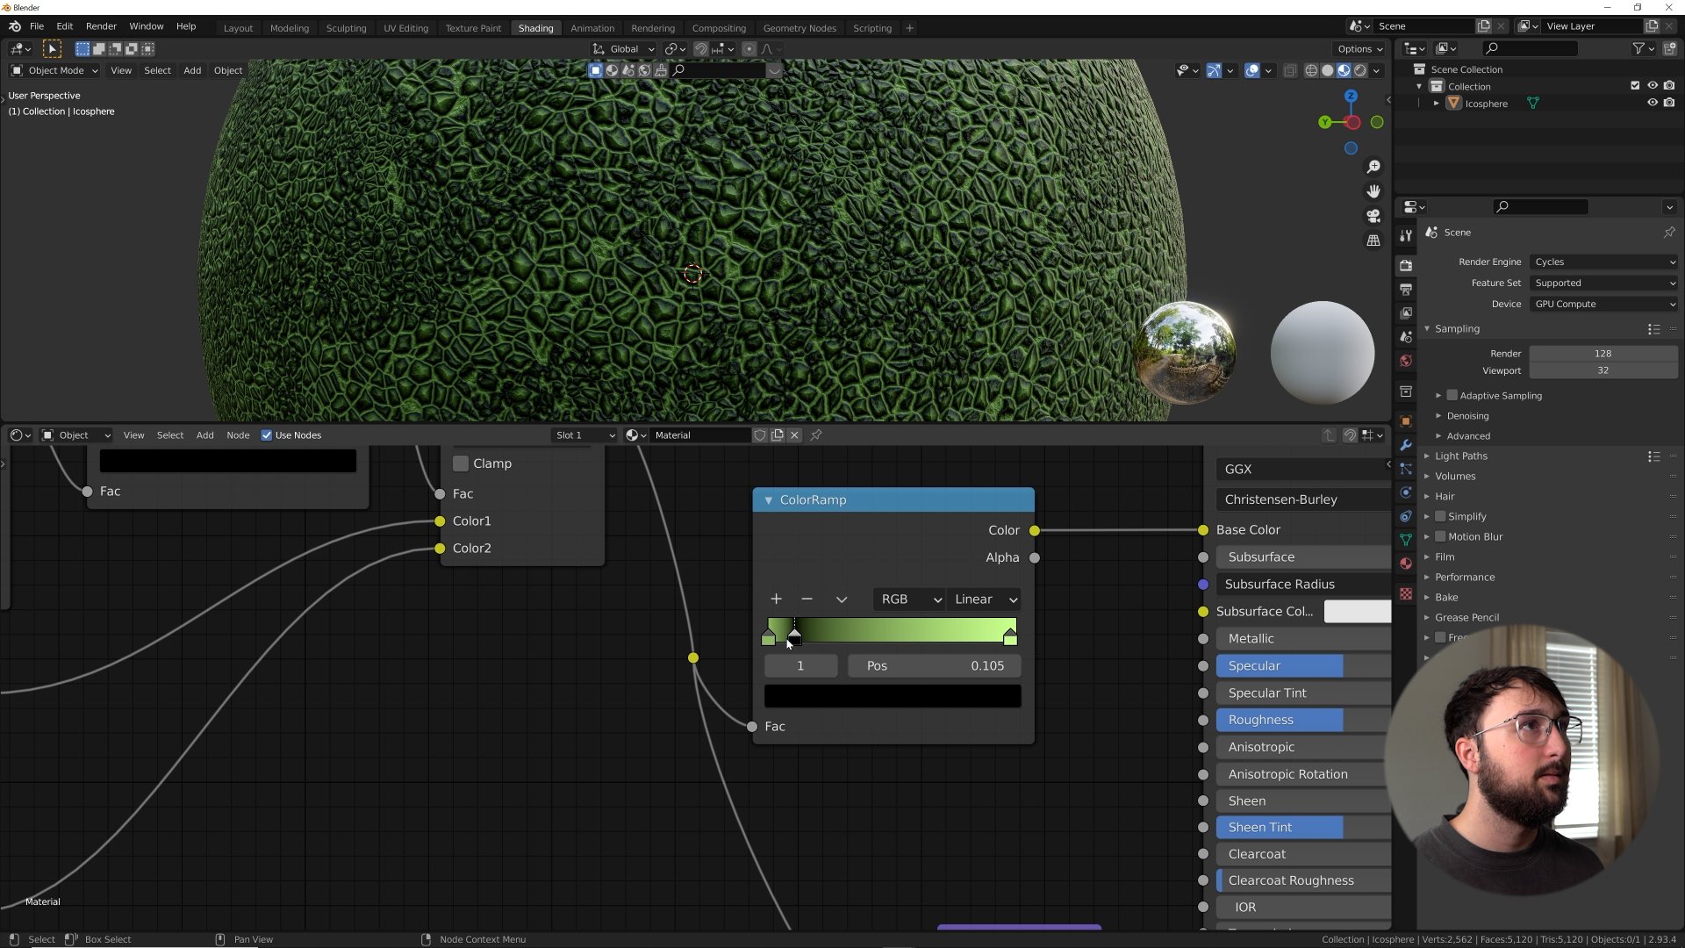Click the Pos 0.105 value field
Image resolution: width=1685 pixels, height=948 pixels.
pos(934,665)
